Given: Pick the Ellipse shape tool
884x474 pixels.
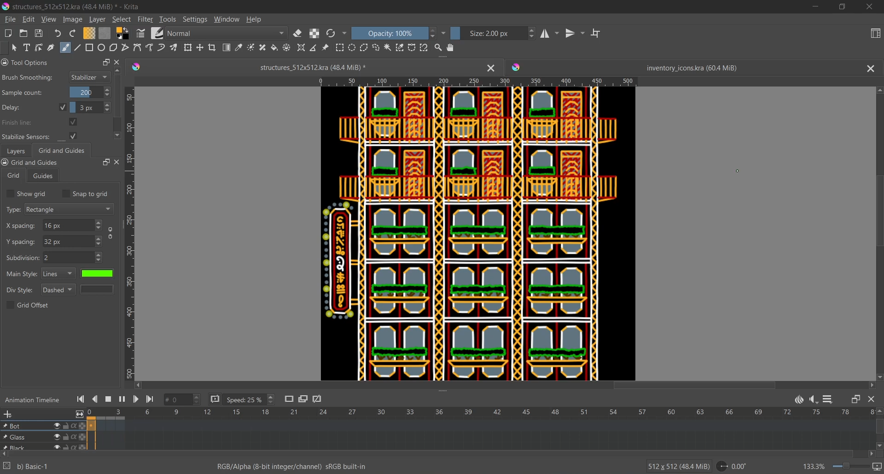Looking at the screenshot, I should [101, 48].
